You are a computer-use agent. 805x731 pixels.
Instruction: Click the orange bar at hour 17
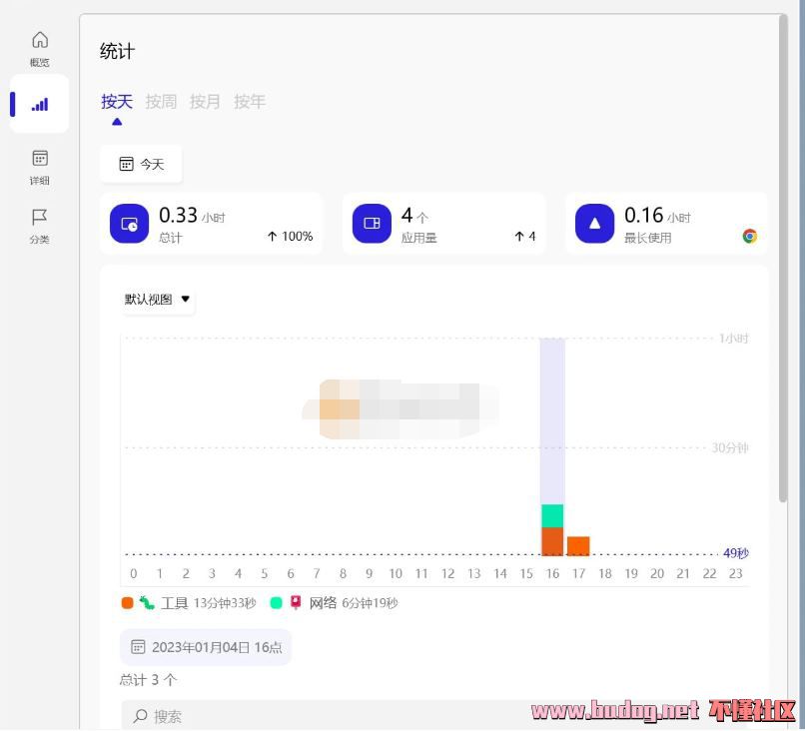(578, 545)
